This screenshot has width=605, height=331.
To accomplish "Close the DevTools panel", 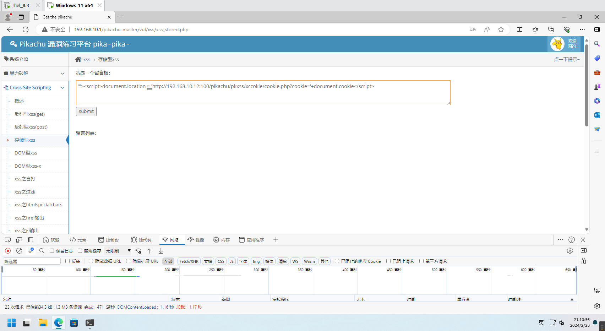I will point(583,240).
